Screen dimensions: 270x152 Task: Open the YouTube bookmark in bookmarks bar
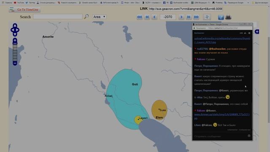[19, 3]
